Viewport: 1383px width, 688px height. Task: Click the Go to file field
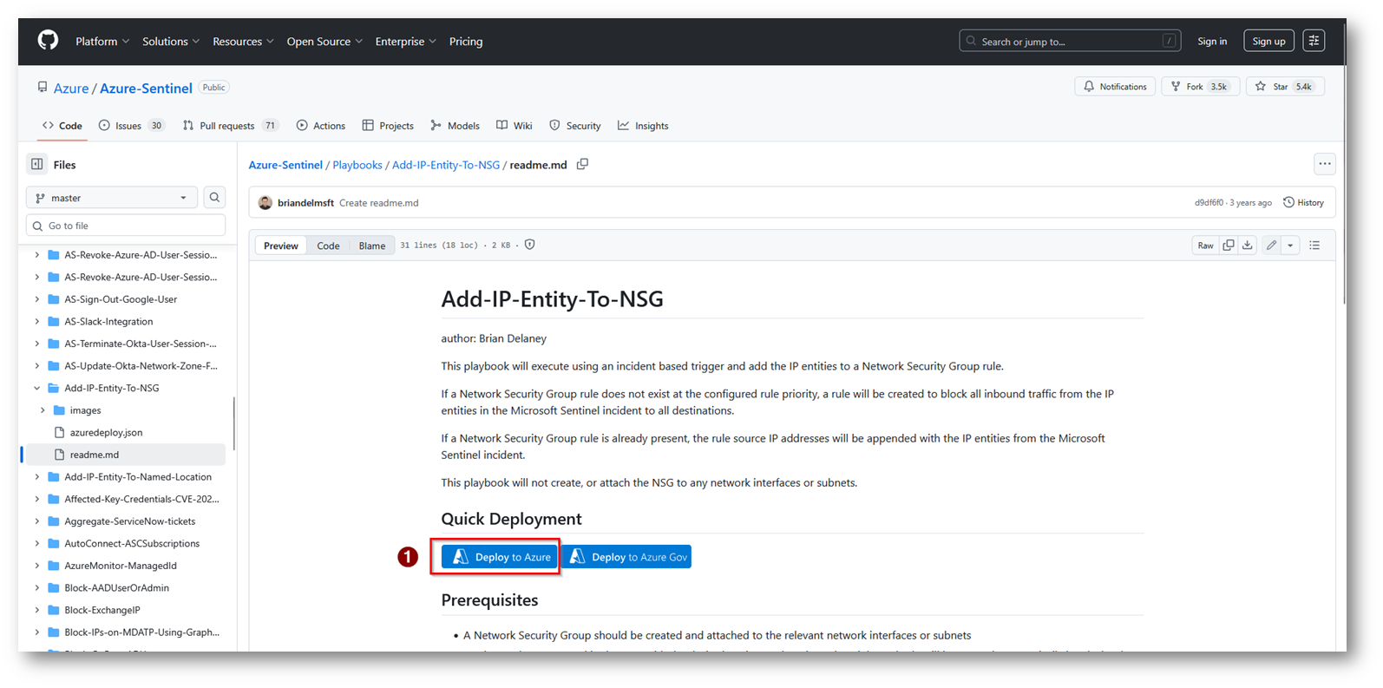(x=126, y=226)
